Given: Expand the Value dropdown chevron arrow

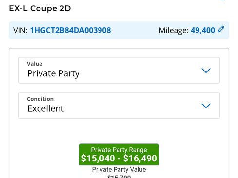Looking at the screenshot, I should point(206,71).
